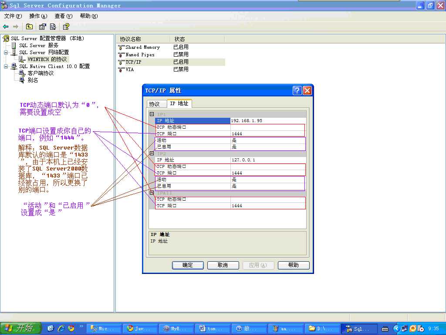Collapse the IP2 property group
Viewport: 446px width, 335px height.
[x=152, y=153]
